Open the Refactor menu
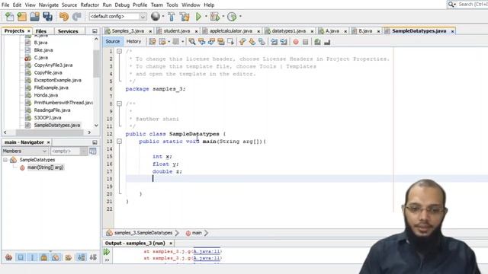This screenshot has width=488, height=274. tap(90, 5)
